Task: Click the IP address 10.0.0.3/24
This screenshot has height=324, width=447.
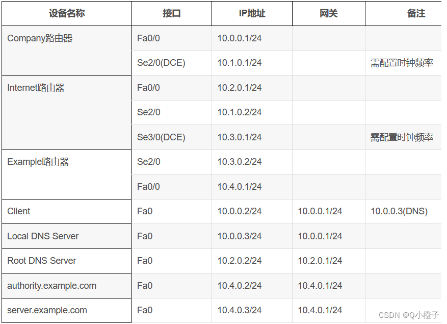Action: pyautogui.click(x=240, y=236)
